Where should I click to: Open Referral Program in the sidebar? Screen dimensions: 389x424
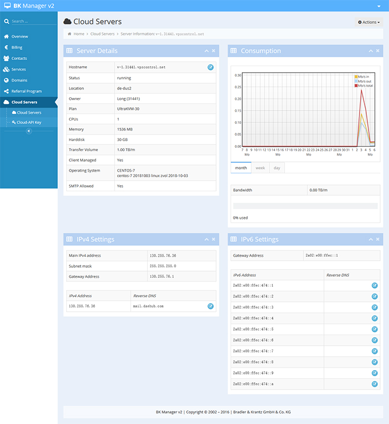point(29,91)
